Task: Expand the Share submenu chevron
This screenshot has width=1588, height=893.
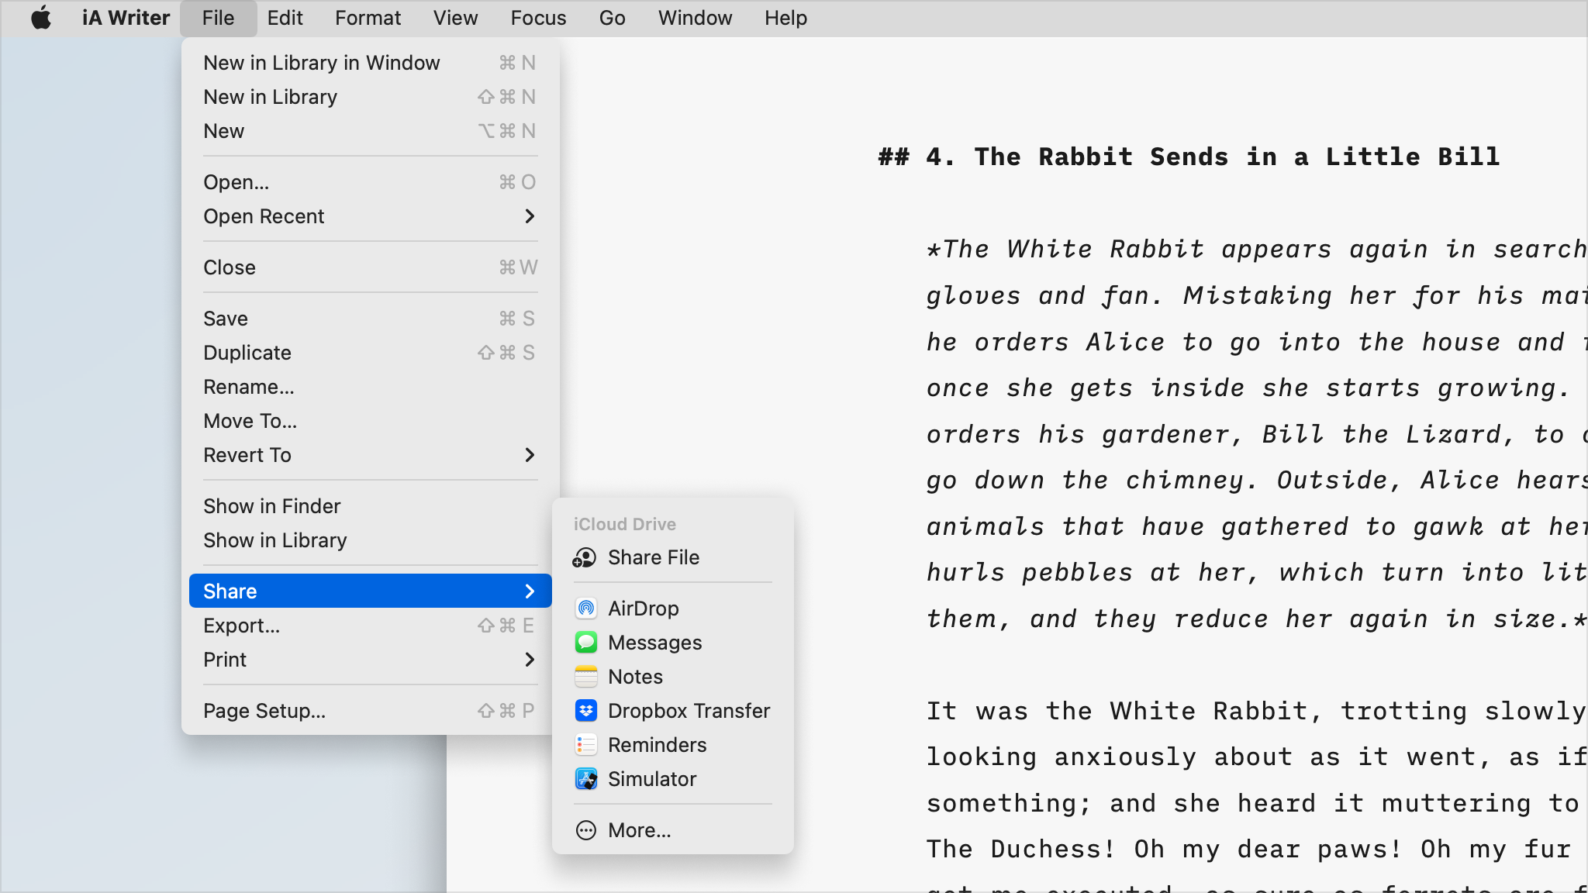Action: tap(530, 591)
